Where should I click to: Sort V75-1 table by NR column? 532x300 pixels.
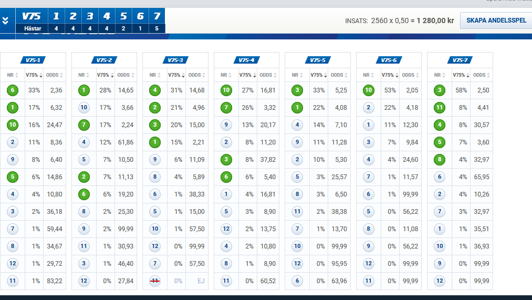click(13, 75)
